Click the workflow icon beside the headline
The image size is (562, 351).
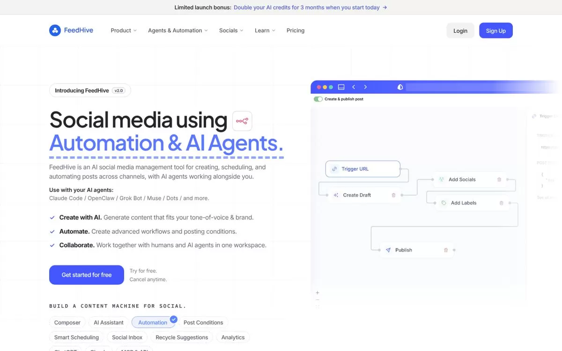pos(242,121)
